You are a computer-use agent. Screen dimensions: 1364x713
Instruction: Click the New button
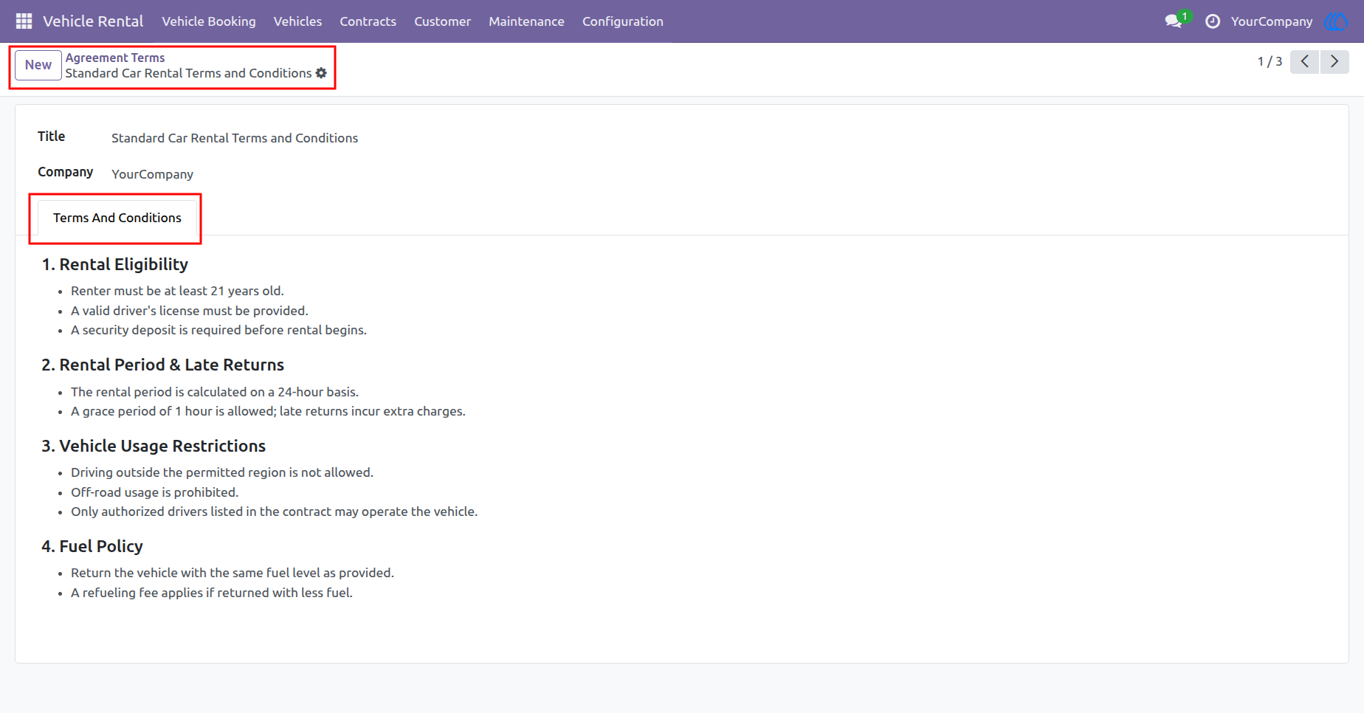tap(38, 65)
